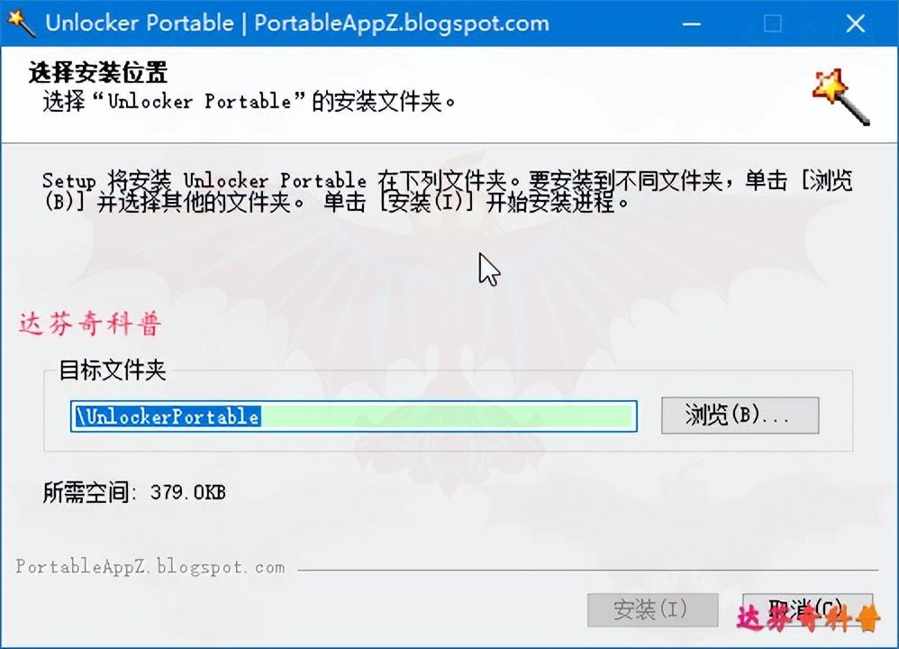The width and height of the screenshot is (899, 649).
Task: Start installation with the 安装(I) button
Action: coord(652,610)
